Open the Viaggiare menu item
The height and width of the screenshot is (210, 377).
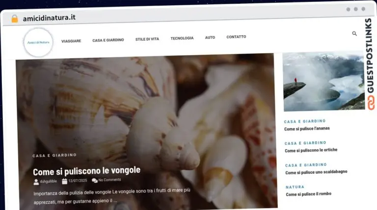coord(71,41)
